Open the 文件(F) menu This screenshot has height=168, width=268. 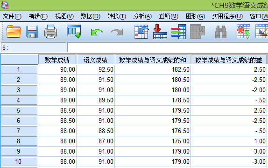tap(12, 16)
